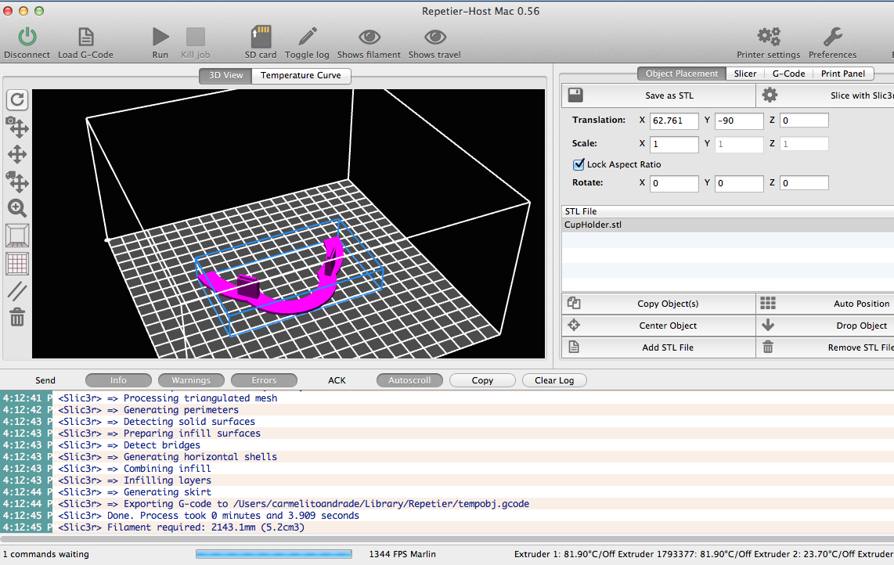Screen dimensions: 894x565
Task: Click the trash icon beside the 3D view
Action: point(17,317)
